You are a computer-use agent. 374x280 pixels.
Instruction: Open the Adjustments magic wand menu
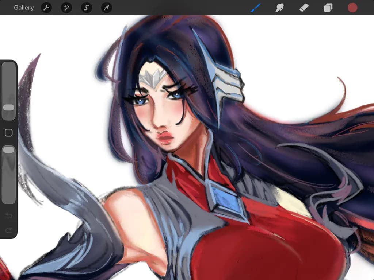(x=66, y=8)
